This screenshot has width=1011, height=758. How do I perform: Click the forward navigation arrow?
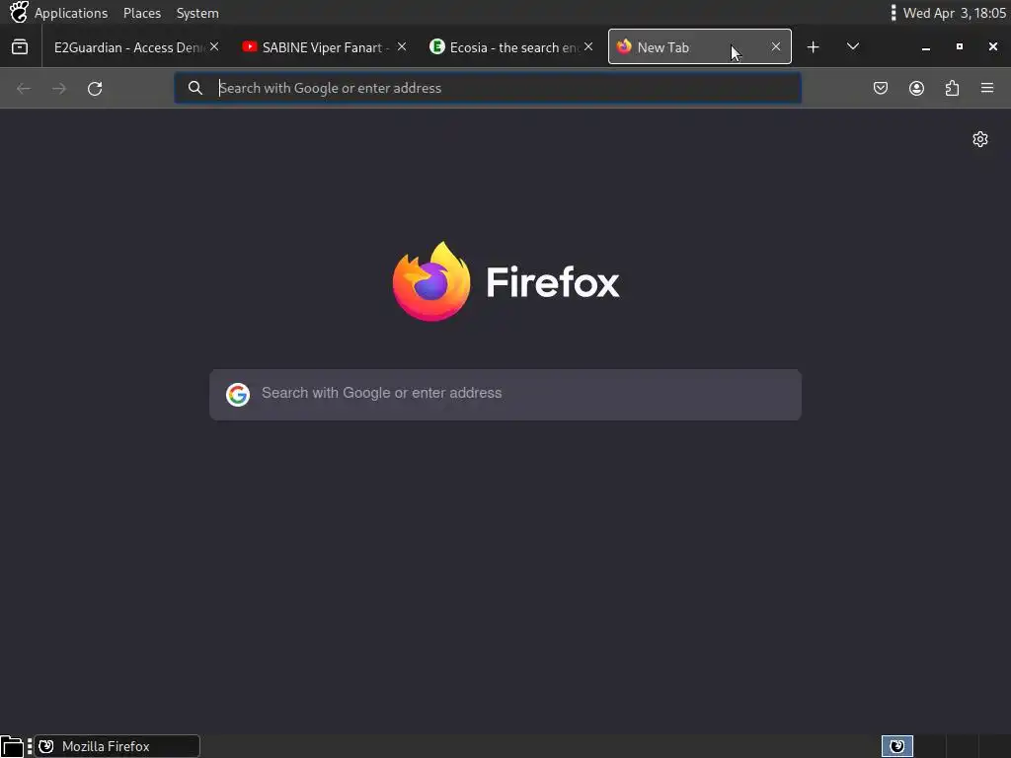58,88
